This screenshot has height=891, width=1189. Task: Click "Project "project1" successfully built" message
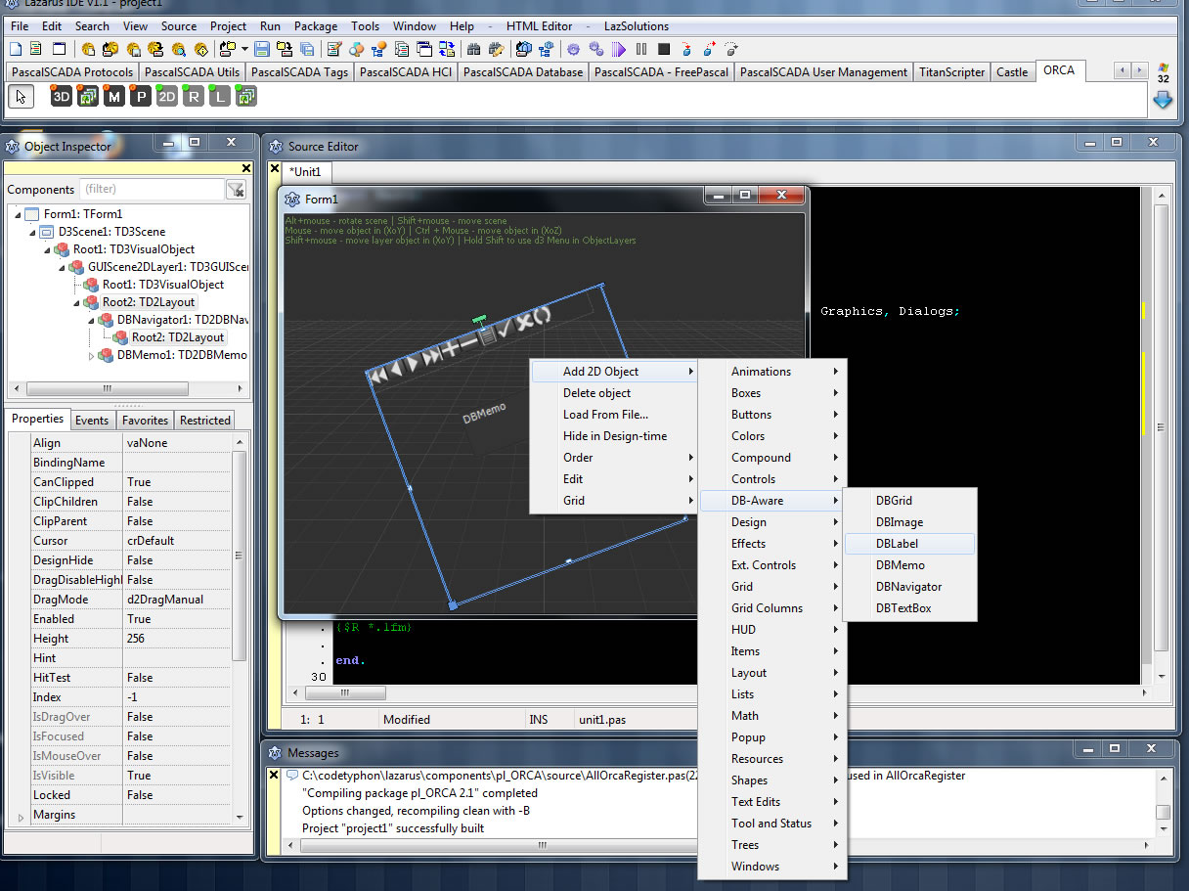393,828
